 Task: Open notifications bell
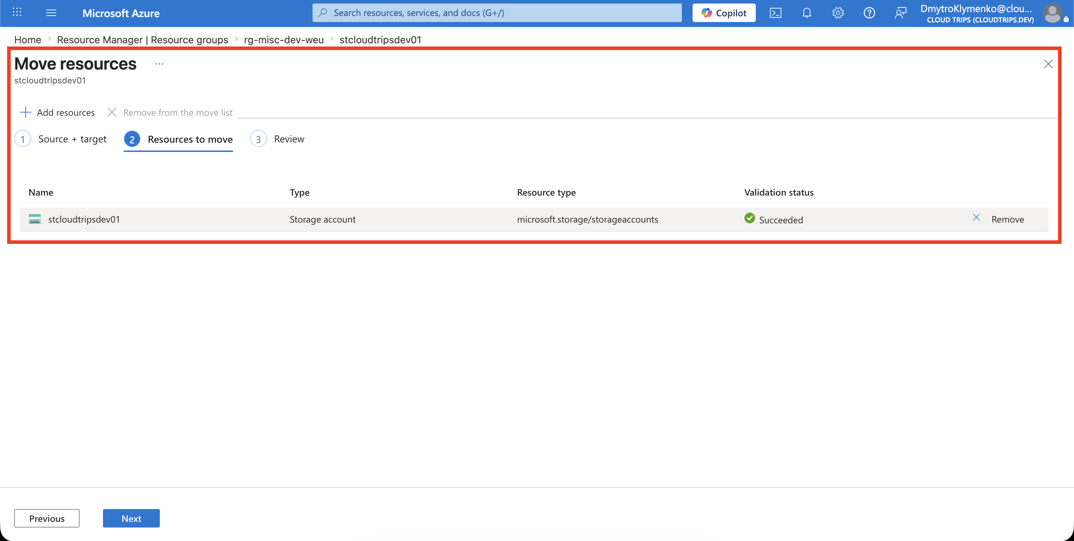click(x=807, y=13)
